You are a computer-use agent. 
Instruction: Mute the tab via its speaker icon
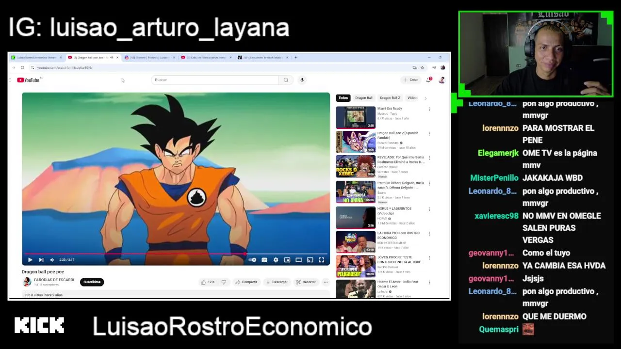[112, 58]
